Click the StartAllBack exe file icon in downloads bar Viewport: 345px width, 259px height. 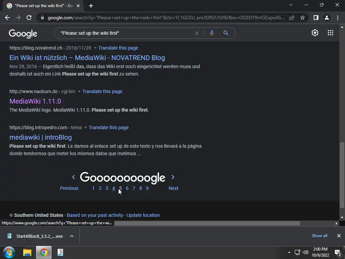click(x=9, y=236)
